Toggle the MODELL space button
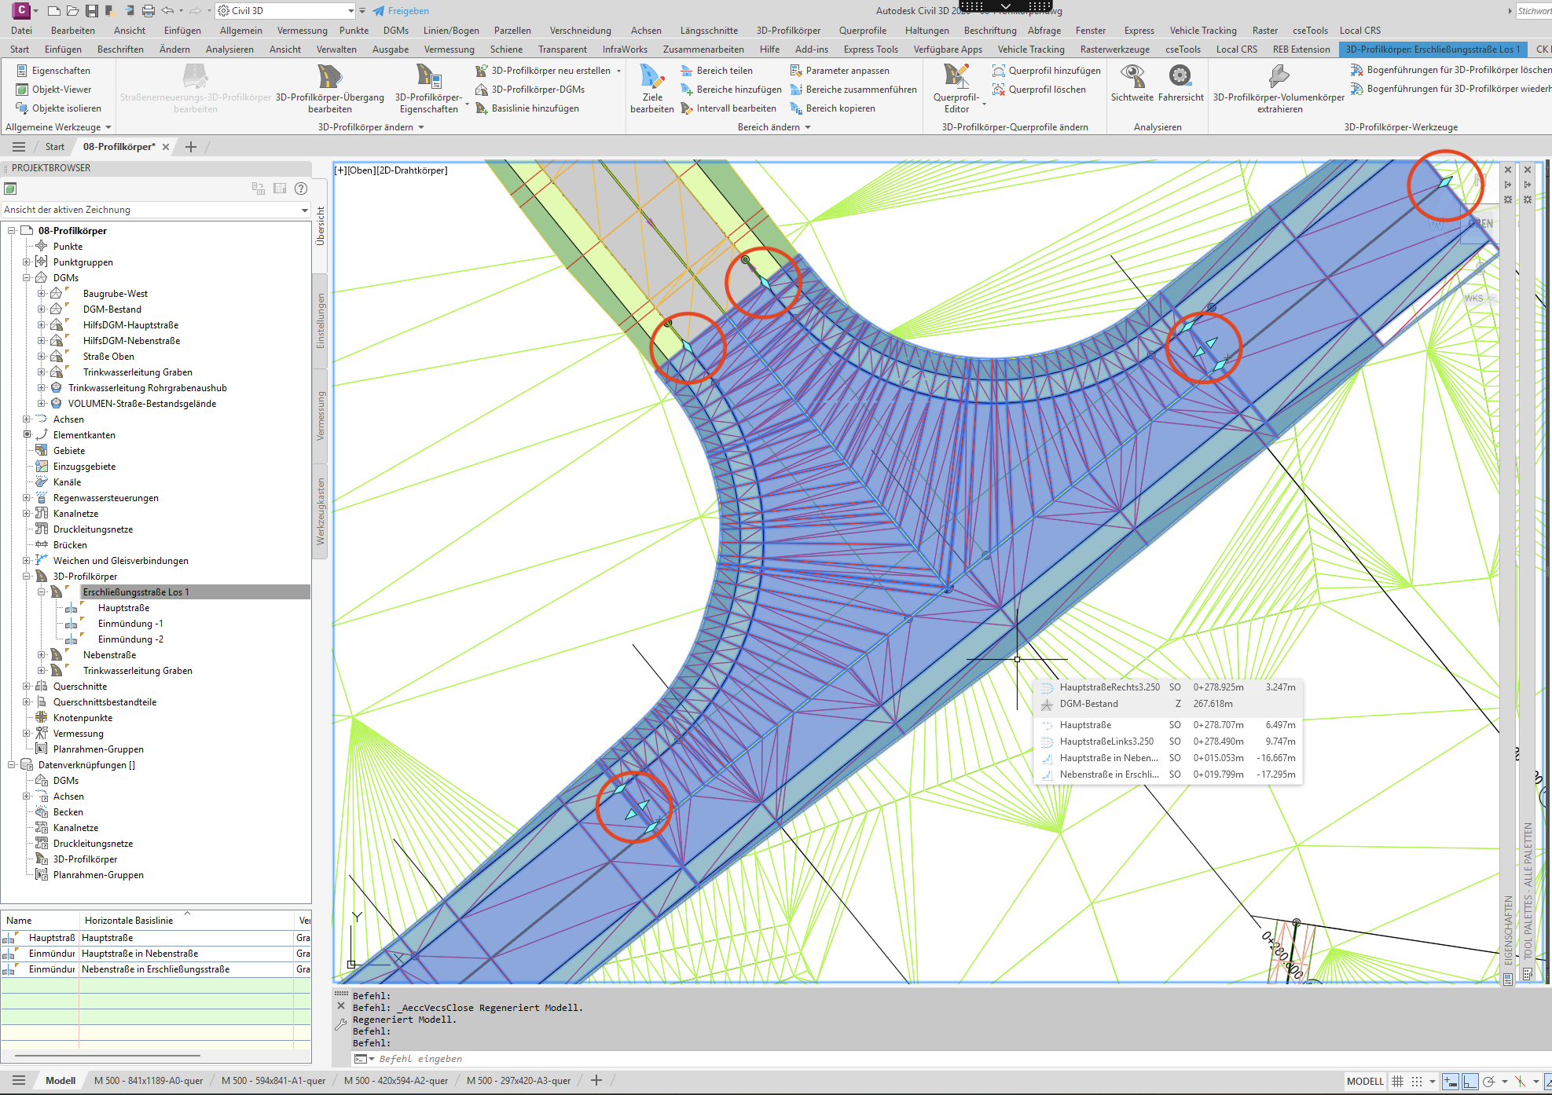 point(1365,1082)
